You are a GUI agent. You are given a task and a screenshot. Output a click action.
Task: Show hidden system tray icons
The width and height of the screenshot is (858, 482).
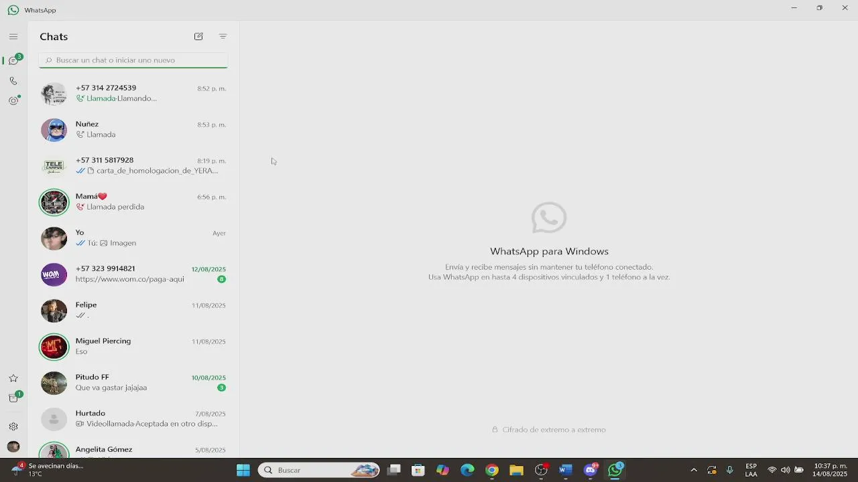click(x=694, y=470)
